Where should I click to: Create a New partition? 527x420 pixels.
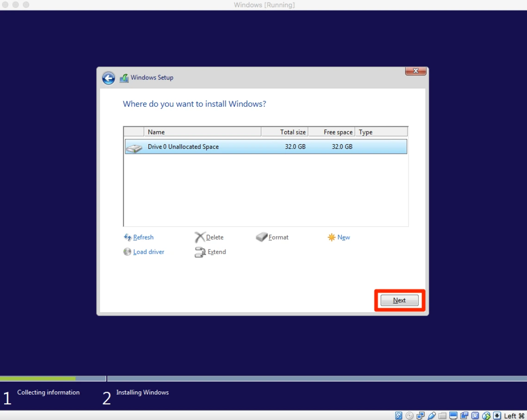point(339,237)
